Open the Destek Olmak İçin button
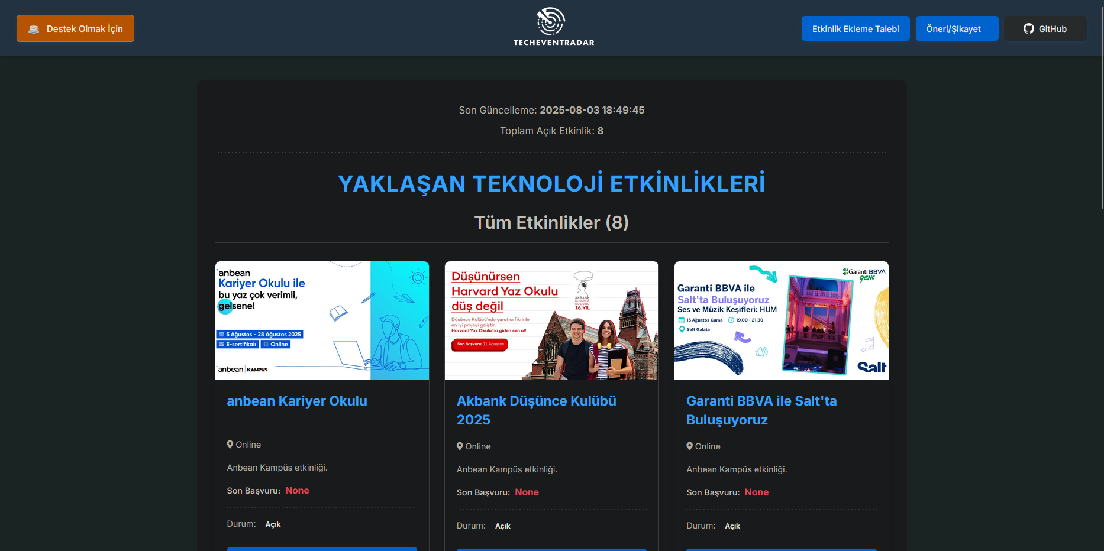The height and width of the screenshot is (551, 1104). click(75, 28)
